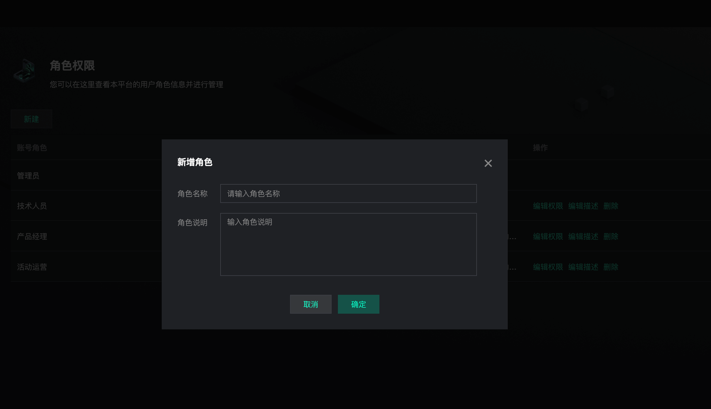Screen dimensions: 711x409
Task: Click 编辑描述 for 产品经理 row
Action: tap(583, 237)
